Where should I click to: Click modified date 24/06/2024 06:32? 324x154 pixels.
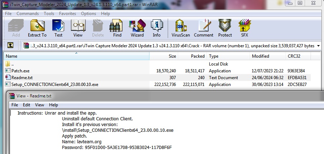pyautogui.click(x=268, y=78)
